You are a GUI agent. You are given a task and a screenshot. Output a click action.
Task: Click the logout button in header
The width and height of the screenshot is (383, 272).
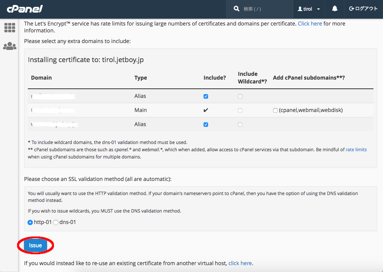[363, 9]
